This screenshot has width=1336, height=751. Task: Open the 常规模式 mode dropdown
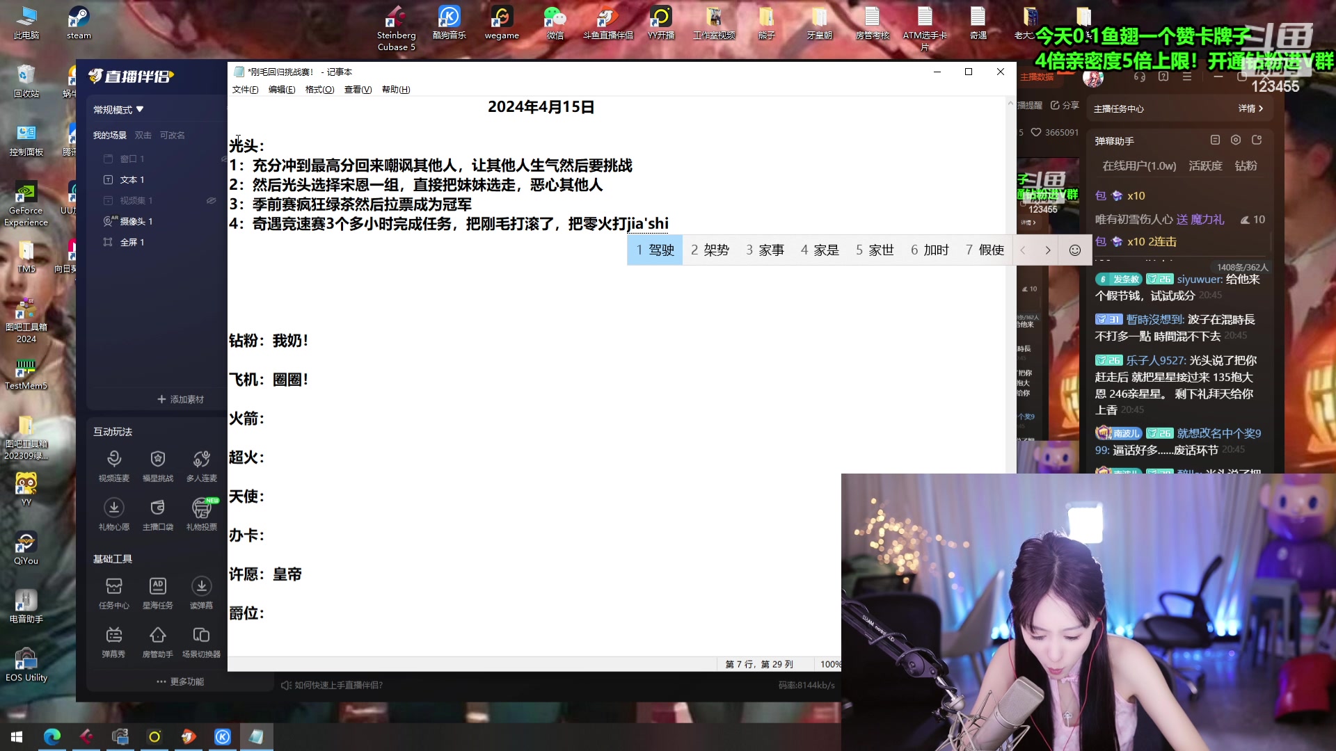pos(118,109)
